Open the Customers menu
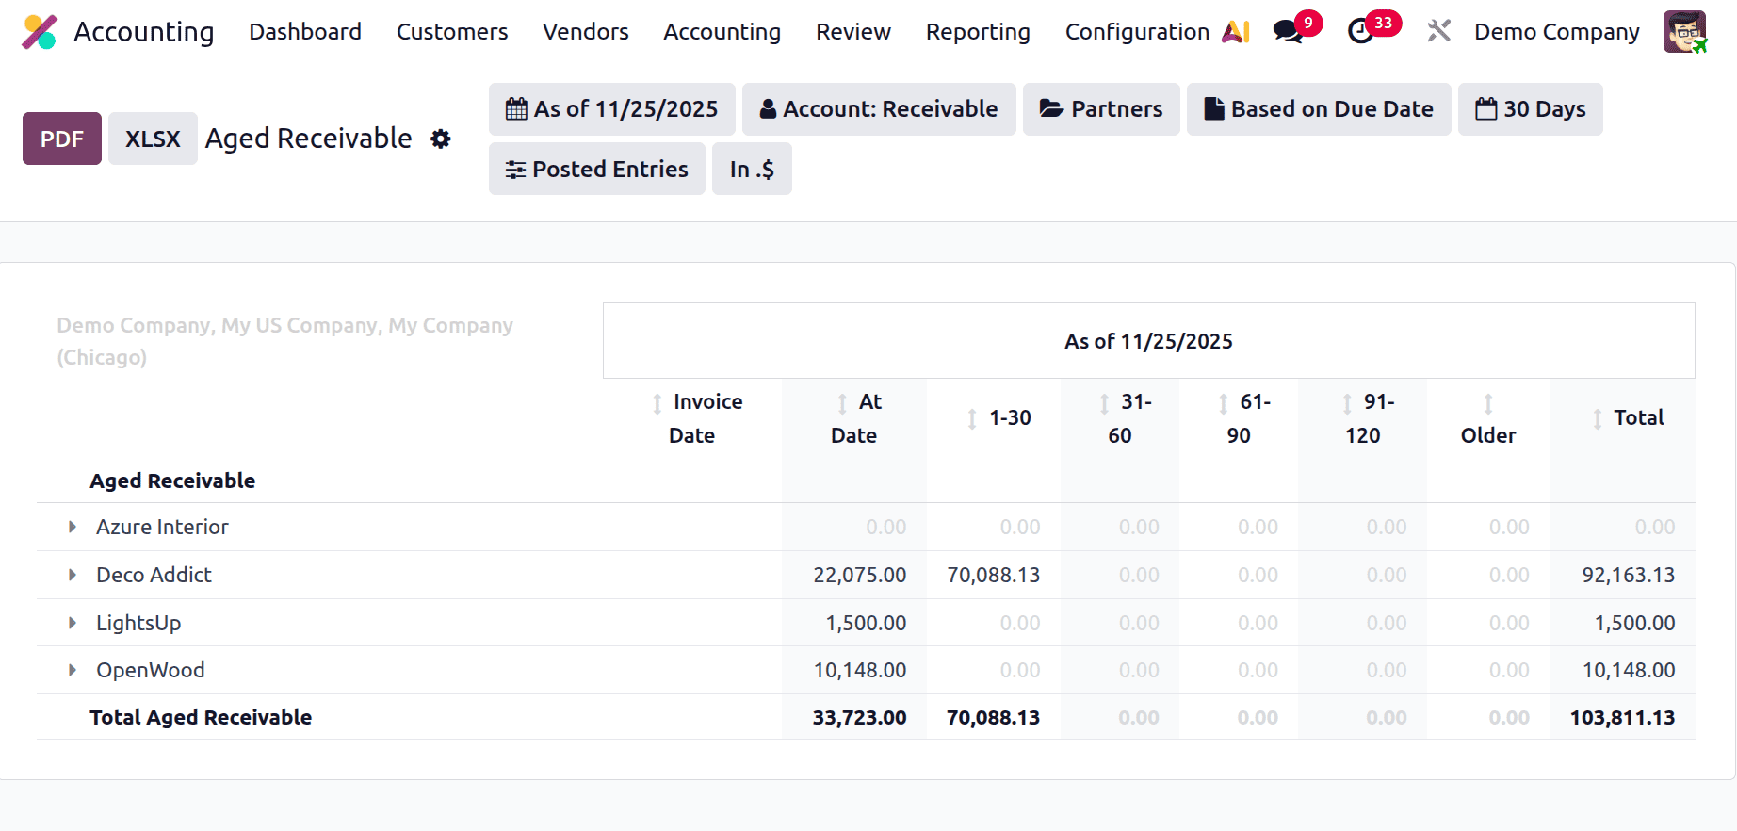This screenshot has width=1737, height=831. pos(452,32)
